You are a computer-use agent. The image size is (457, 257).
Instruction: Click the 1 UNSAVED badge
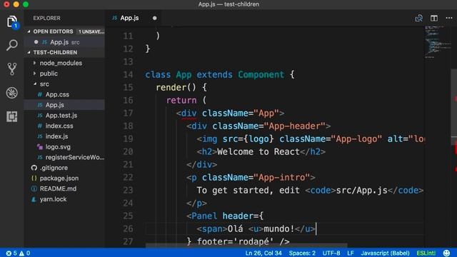[91, 31]
